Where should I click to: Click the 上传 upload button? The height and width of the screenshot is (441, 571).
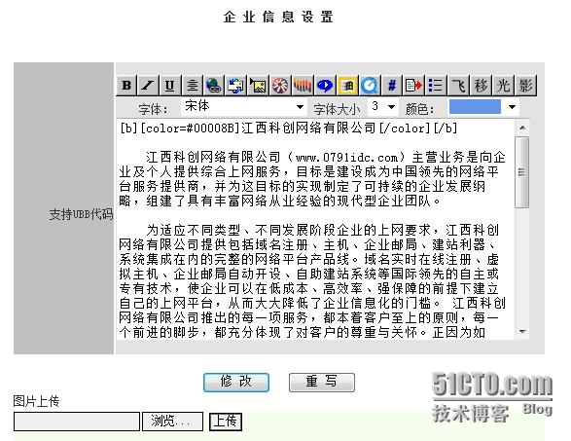(x=226, y=422)
